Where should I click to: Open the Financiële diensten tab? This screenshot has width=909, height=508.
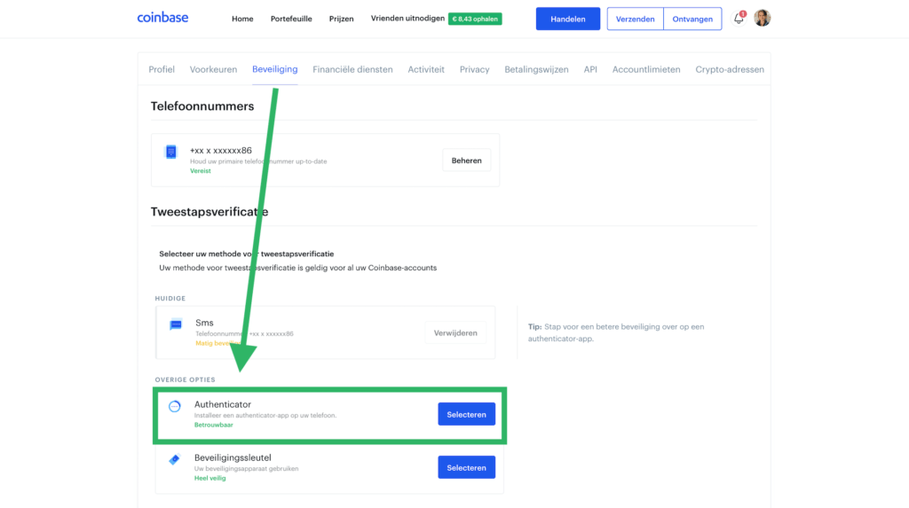click(x=352, y=69)
